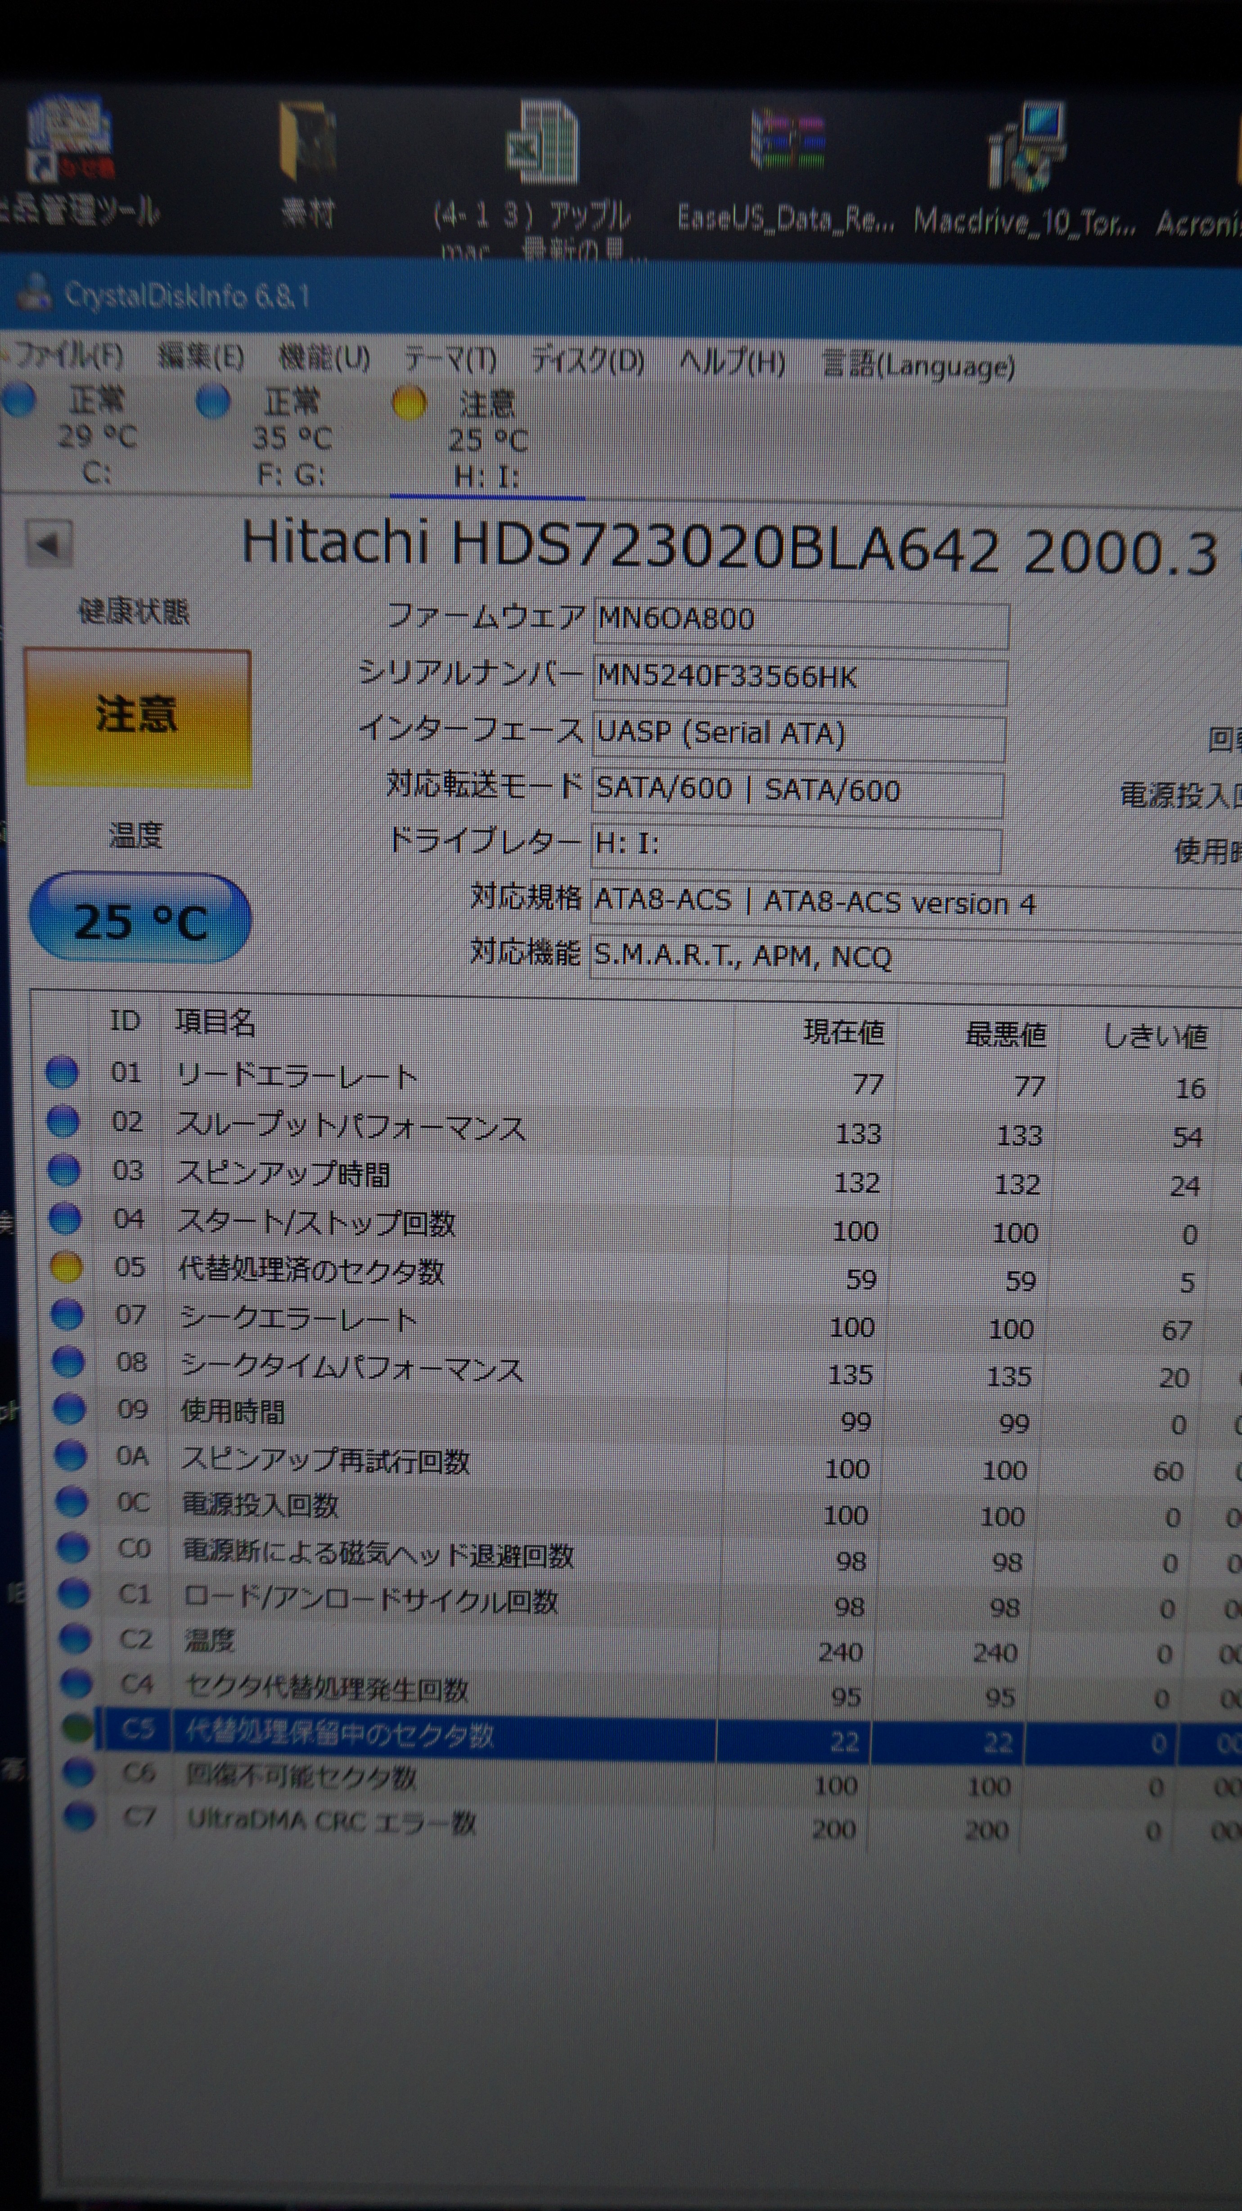Open the 素材 folder on the desktop
Screen dimensions: 1242x2211
pos(307,163)
